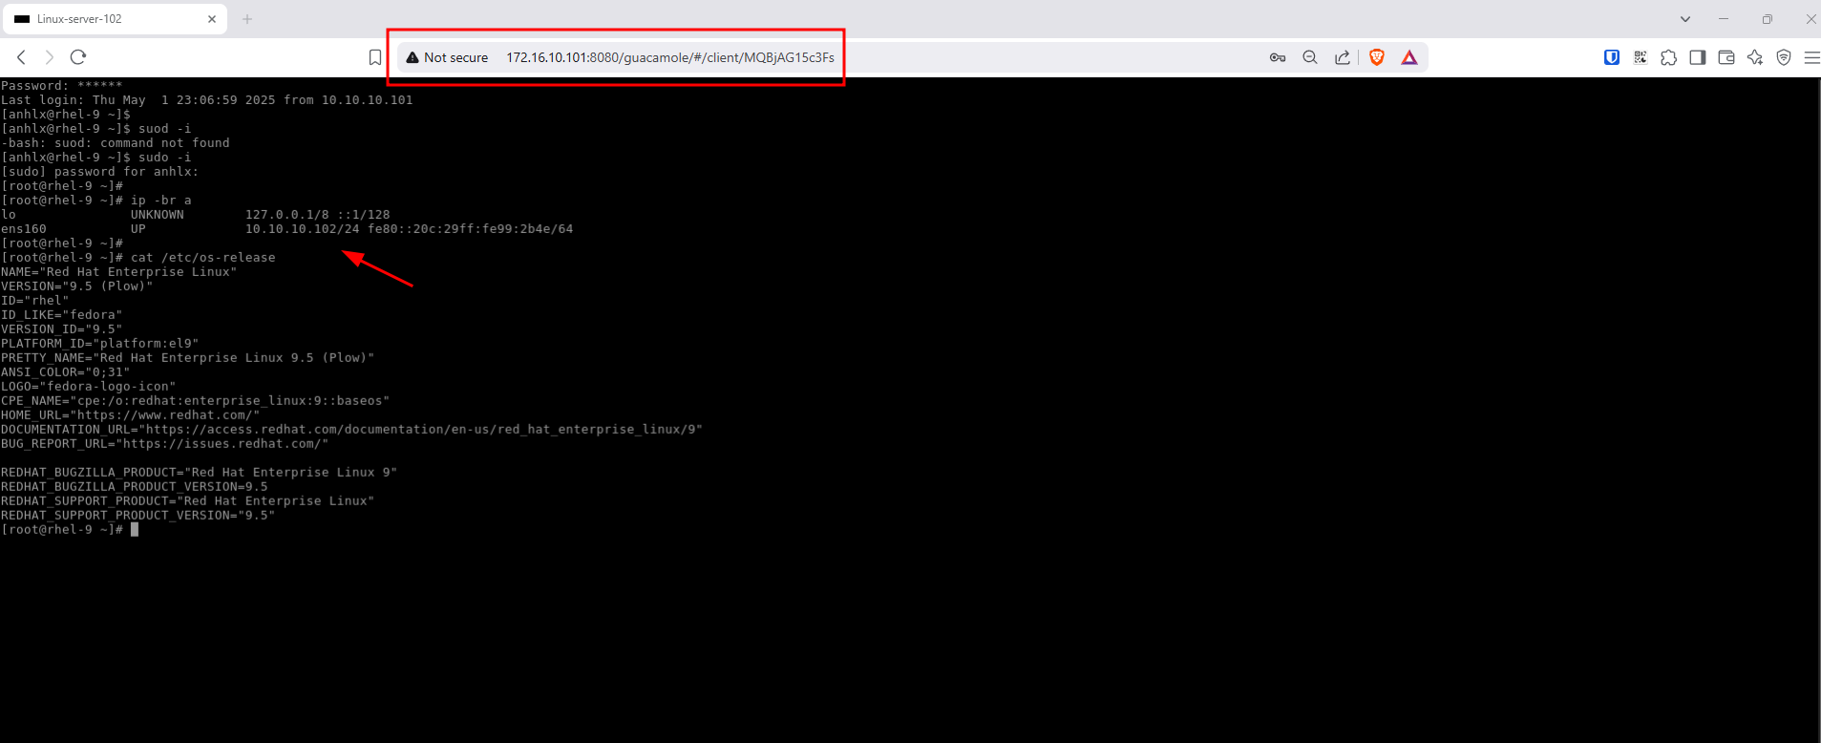Close the Linux-server-102 tab
1821x743 pixels.
pos(212,19)
